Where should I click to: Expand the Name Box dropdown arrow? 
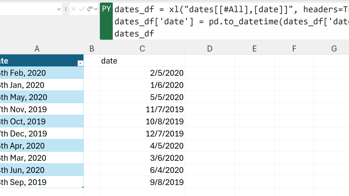coord(59,9)
